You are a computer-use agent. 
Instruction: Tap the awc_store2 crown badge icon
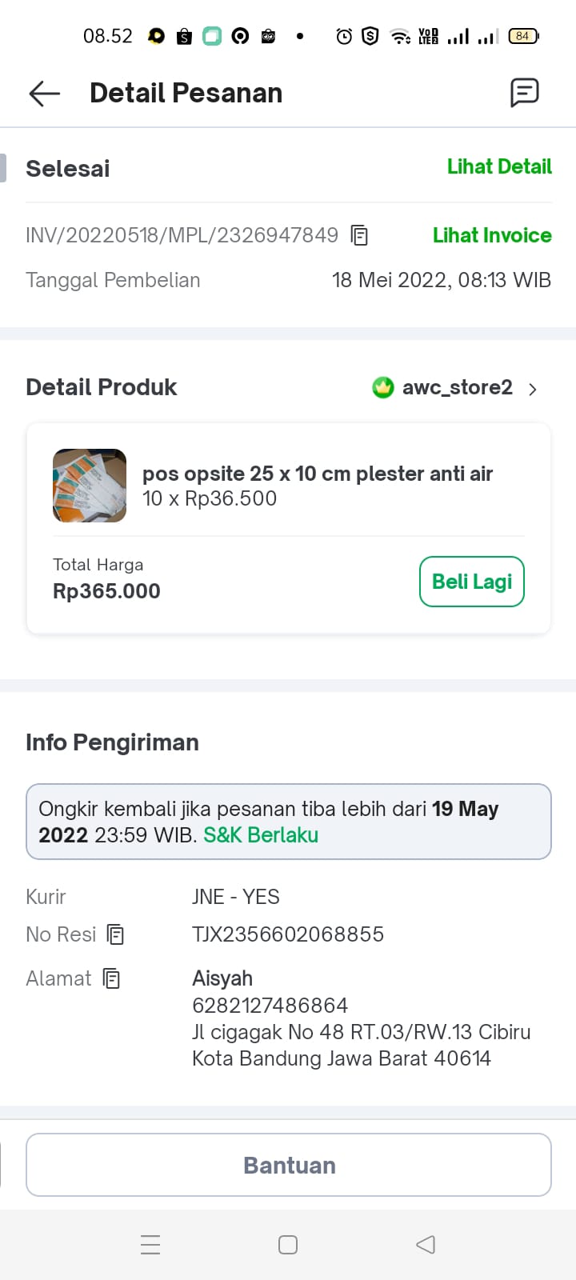point(383,388)
